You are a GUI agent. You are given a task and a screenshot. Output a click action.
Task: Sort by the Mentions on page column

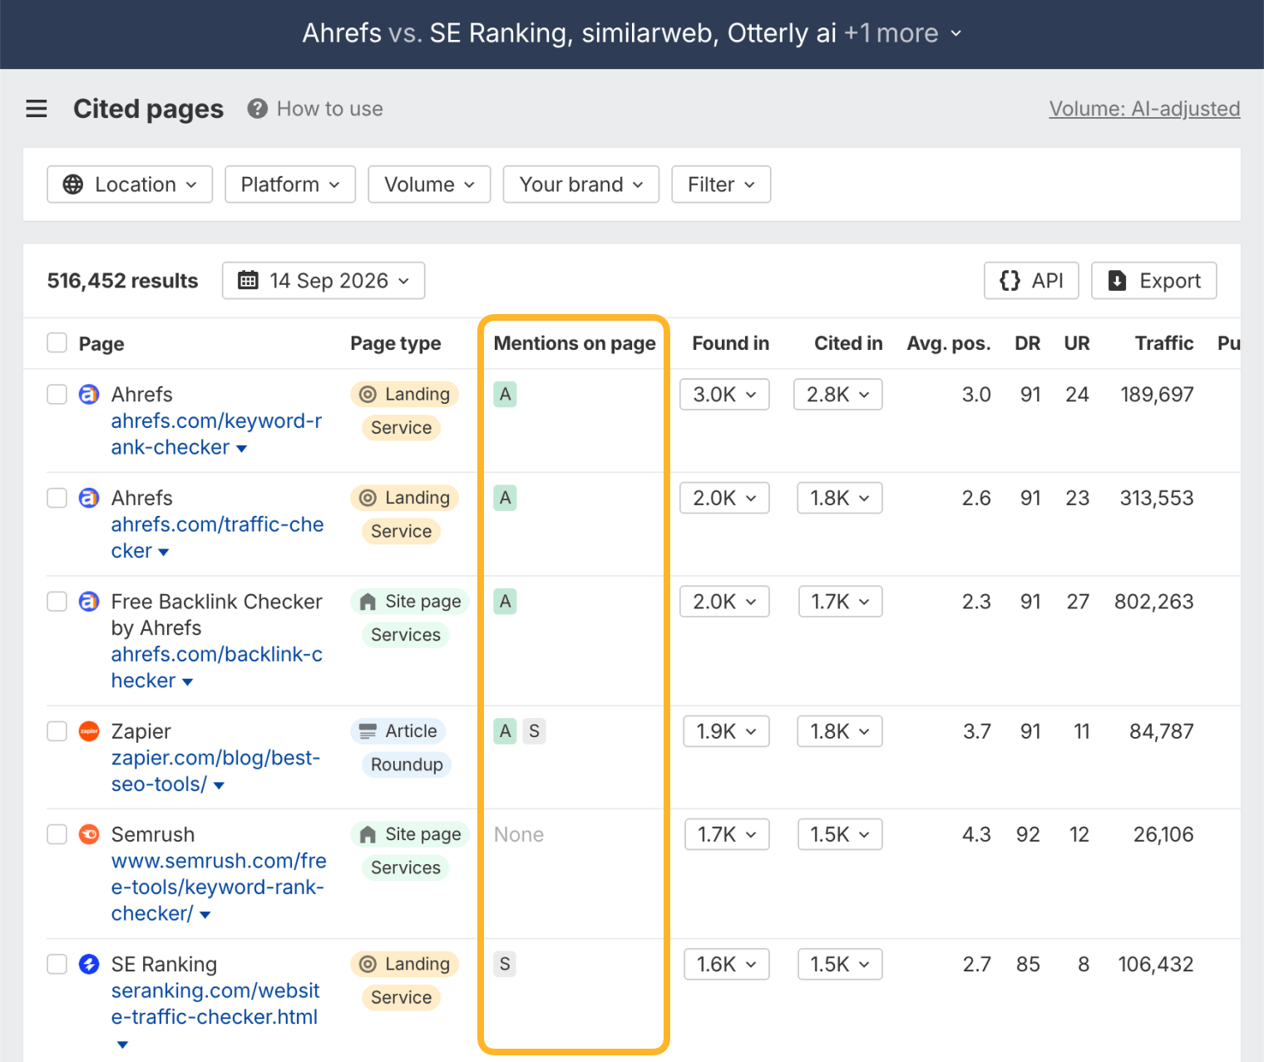pyautogui.click(x=575, y=343)
